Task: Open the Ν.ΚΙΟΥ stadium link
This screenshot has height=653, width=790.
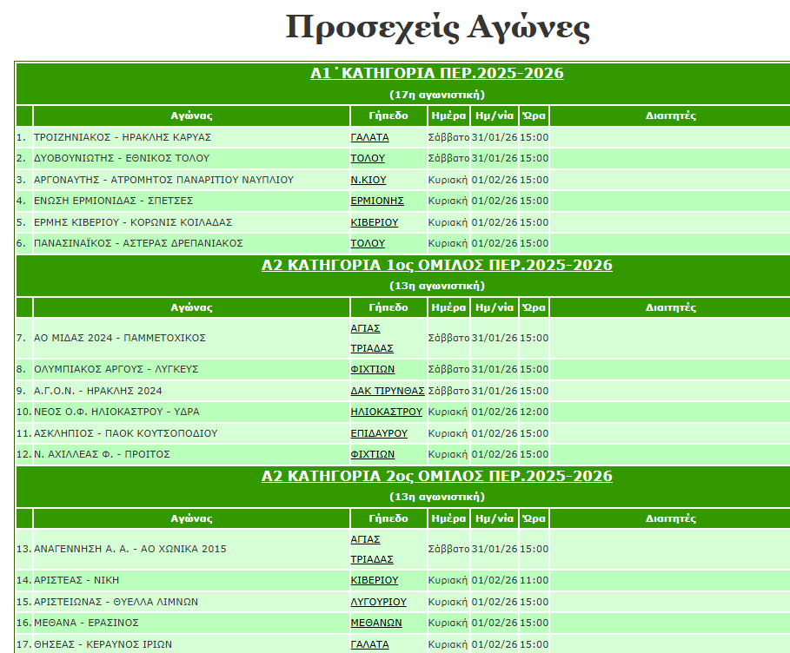Action: [x=368, y=180]
